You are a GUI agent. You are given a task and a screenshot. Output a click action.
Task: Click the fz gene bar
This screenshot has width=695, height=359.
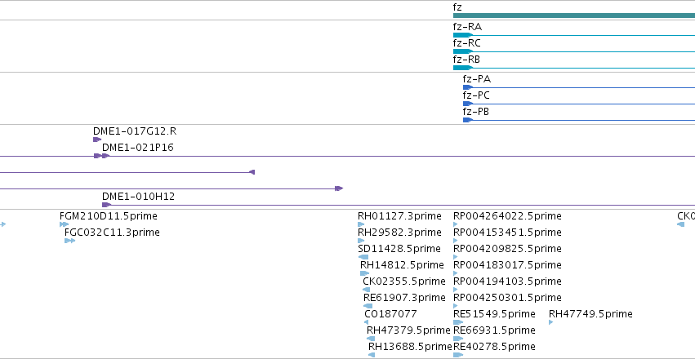574,16
